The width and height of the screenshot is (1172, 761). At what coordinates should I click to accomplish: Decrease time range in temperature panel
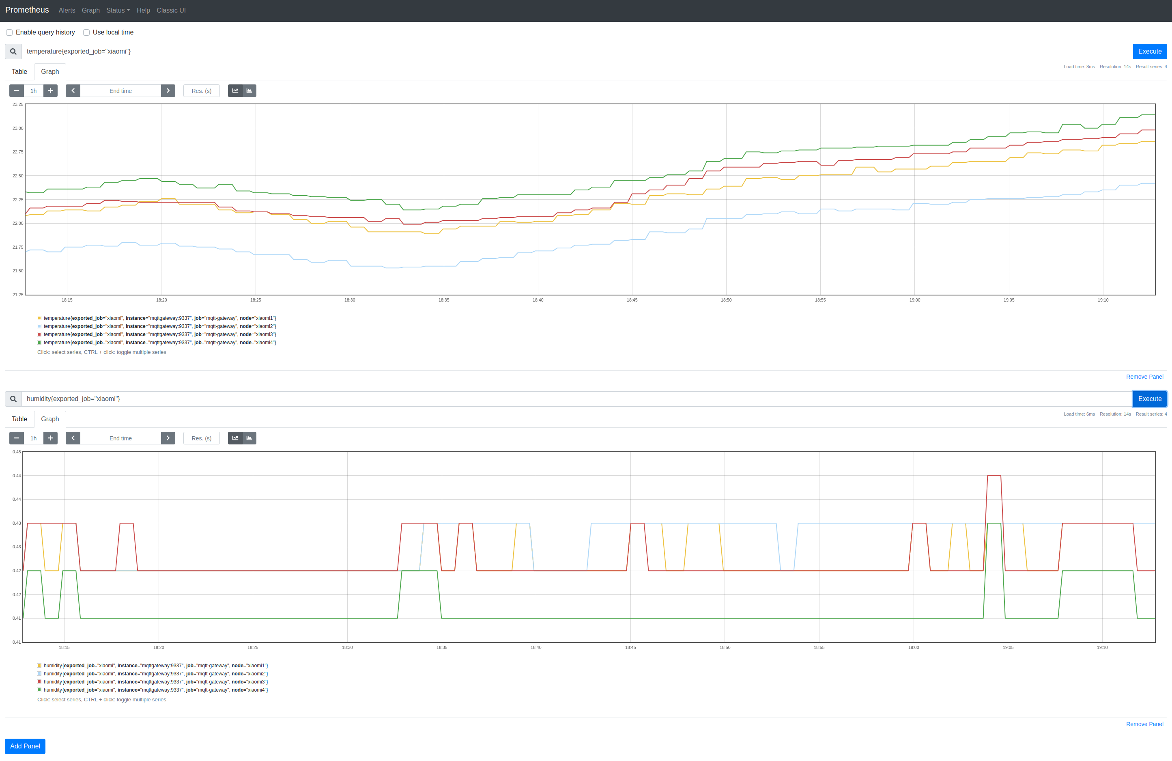(x=16, y=91)
